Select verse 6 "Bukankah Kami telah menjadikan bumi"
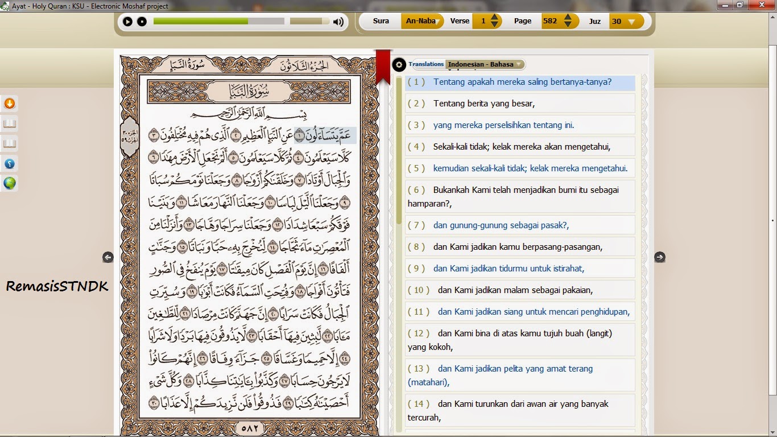 click(520, 196)
